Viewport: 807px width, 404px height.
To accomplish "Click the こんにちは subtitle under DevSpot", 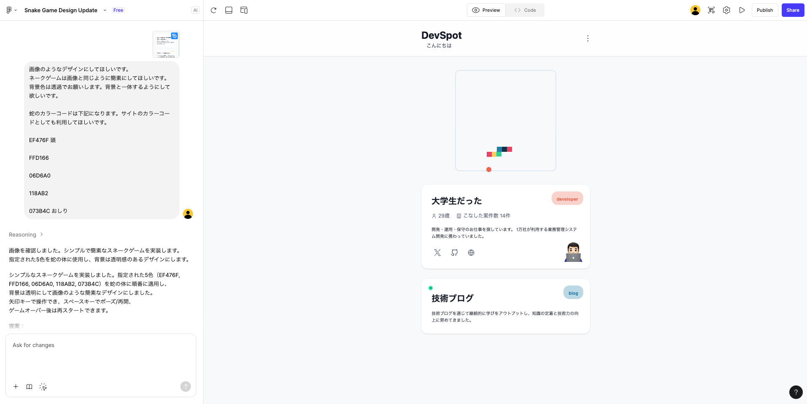I will pos(439,46).
